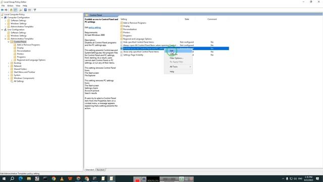Click the Back arrow in the toolbar
The image size is (323, 182).
pos(2,10)
